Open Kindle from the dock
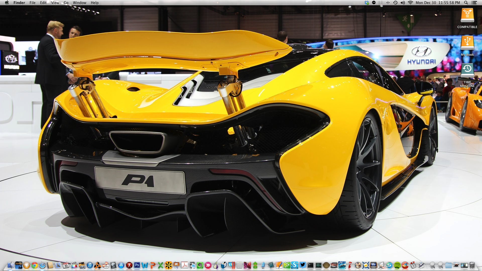This screenshot has width=482, height=271. [x=19, y=265]
